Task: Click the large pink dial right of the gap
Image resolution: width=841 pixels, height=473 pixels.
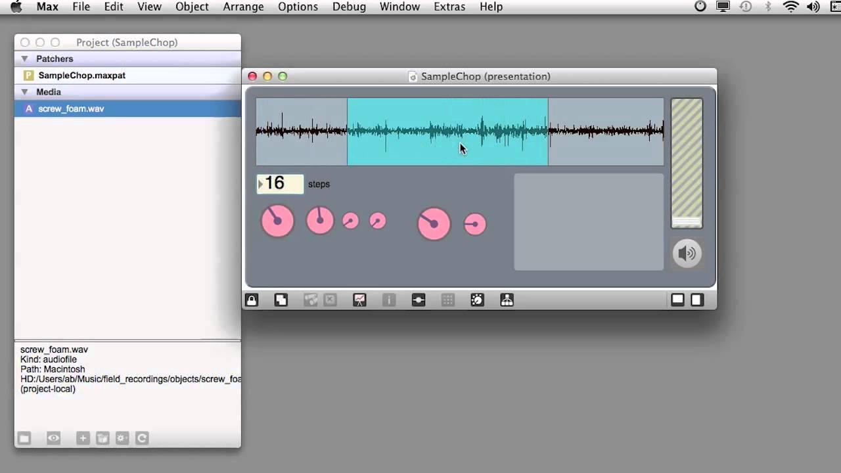Action: [x=434, y=224]
